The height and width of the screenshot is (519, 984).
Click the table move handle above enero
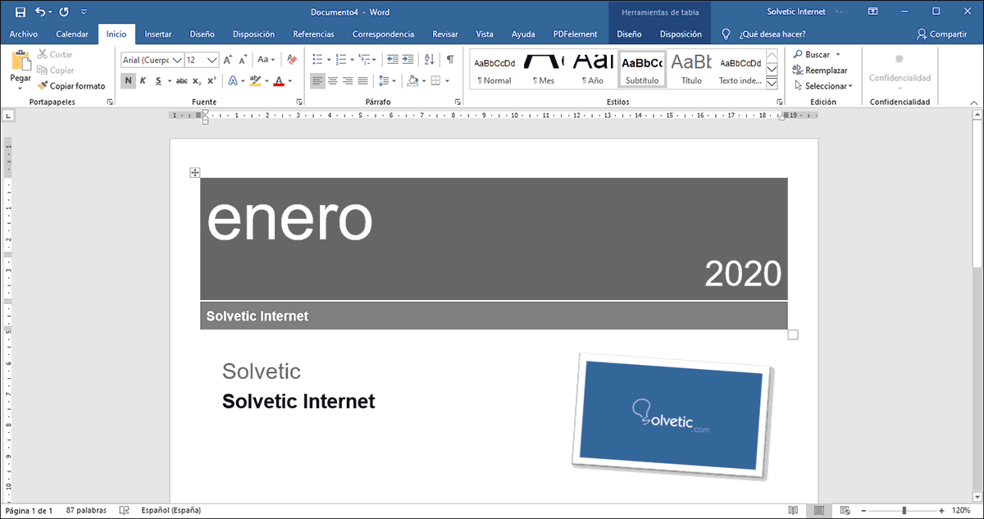point(195,172)
